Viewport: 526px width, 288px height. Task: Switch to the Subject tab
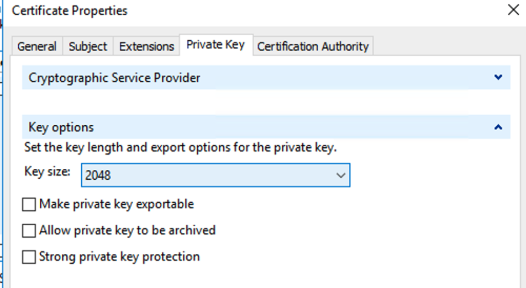88,46
